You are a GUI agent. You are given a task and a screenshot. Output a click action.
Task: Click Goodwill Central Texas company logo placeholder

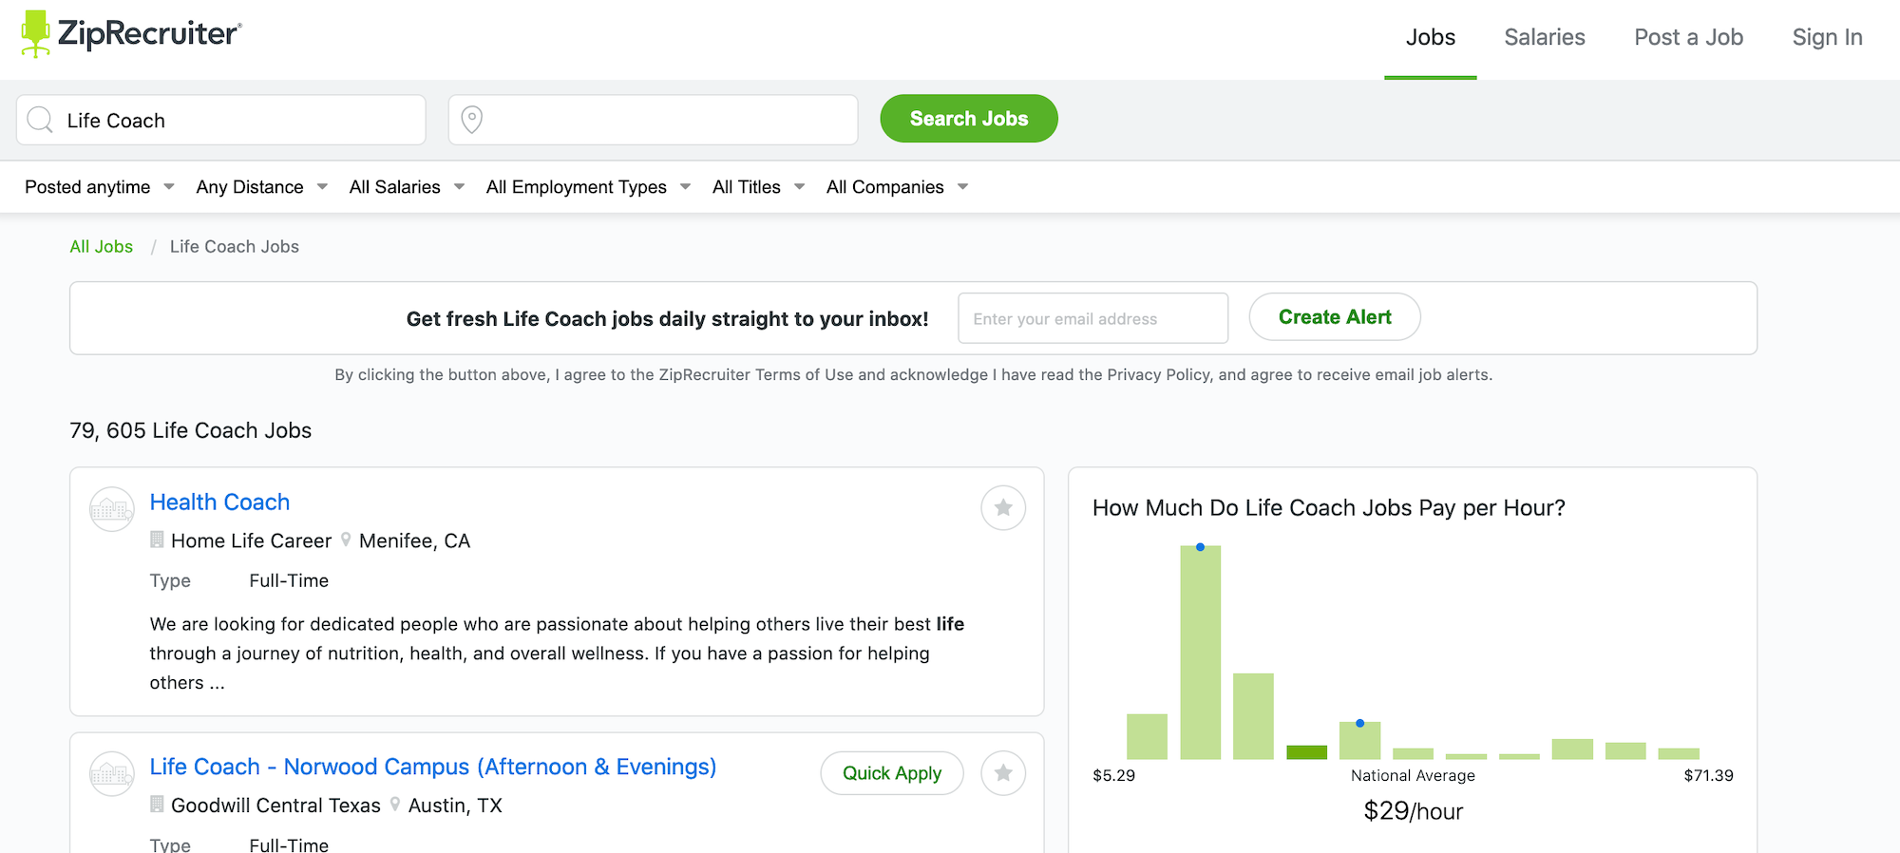(112, 774)
